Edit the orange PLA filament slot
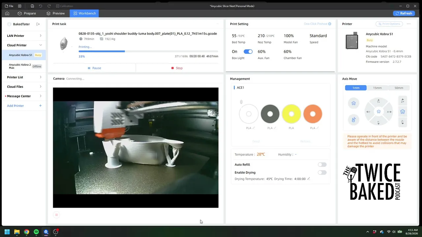Screen dimensions: 422x237 (317, 128)
